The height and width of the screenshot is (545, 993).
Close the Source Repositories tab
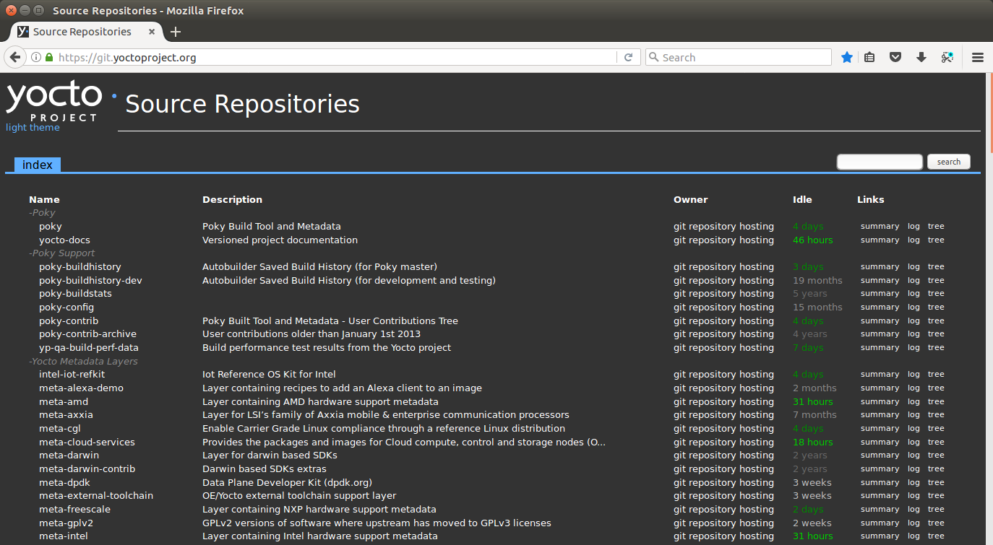click(152, 32)
